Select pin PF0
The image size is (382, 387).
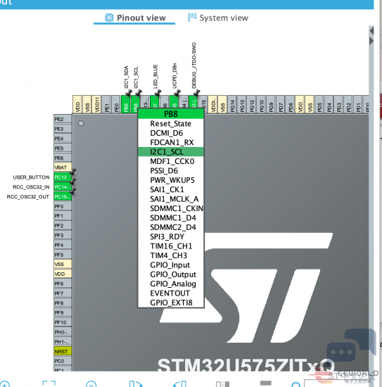pos(63,206)
